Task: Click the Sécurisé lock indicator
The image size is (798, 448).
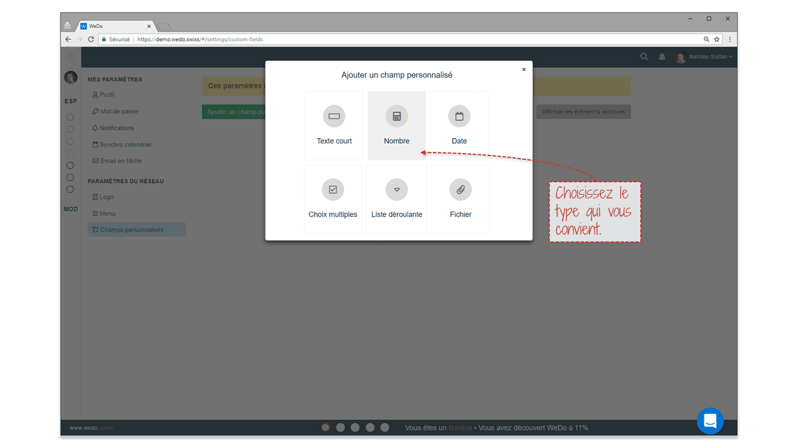Action: (116, 39)
